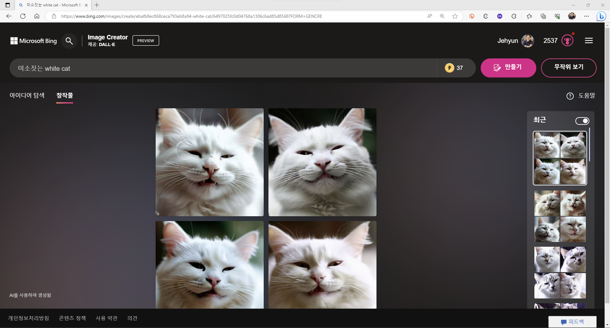
Task: Click the address bar URL
Action: (x=192, y=16)
